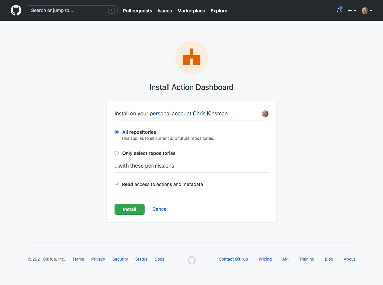Viewport: 383px width, 285px height.
Task: Open the Docs footer link
Action: [159, 259]
